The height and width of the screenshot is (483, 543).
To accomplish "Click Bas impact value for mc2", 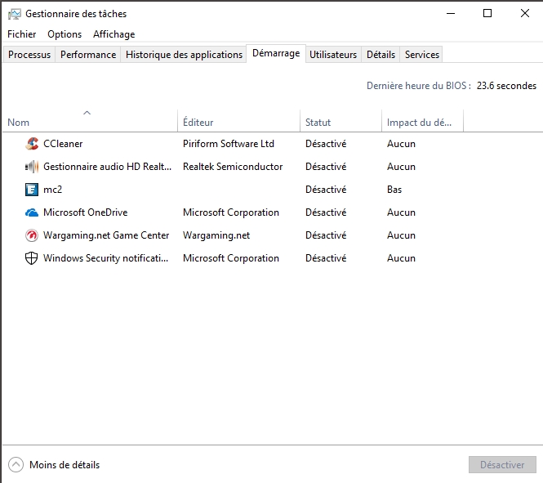I will [x=394, y=190].
